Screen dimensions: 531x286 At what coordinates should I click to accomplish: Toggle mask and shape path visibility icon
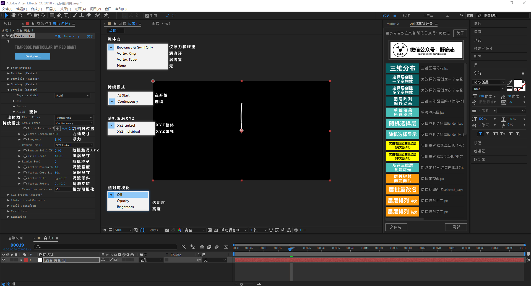(142, 230)
